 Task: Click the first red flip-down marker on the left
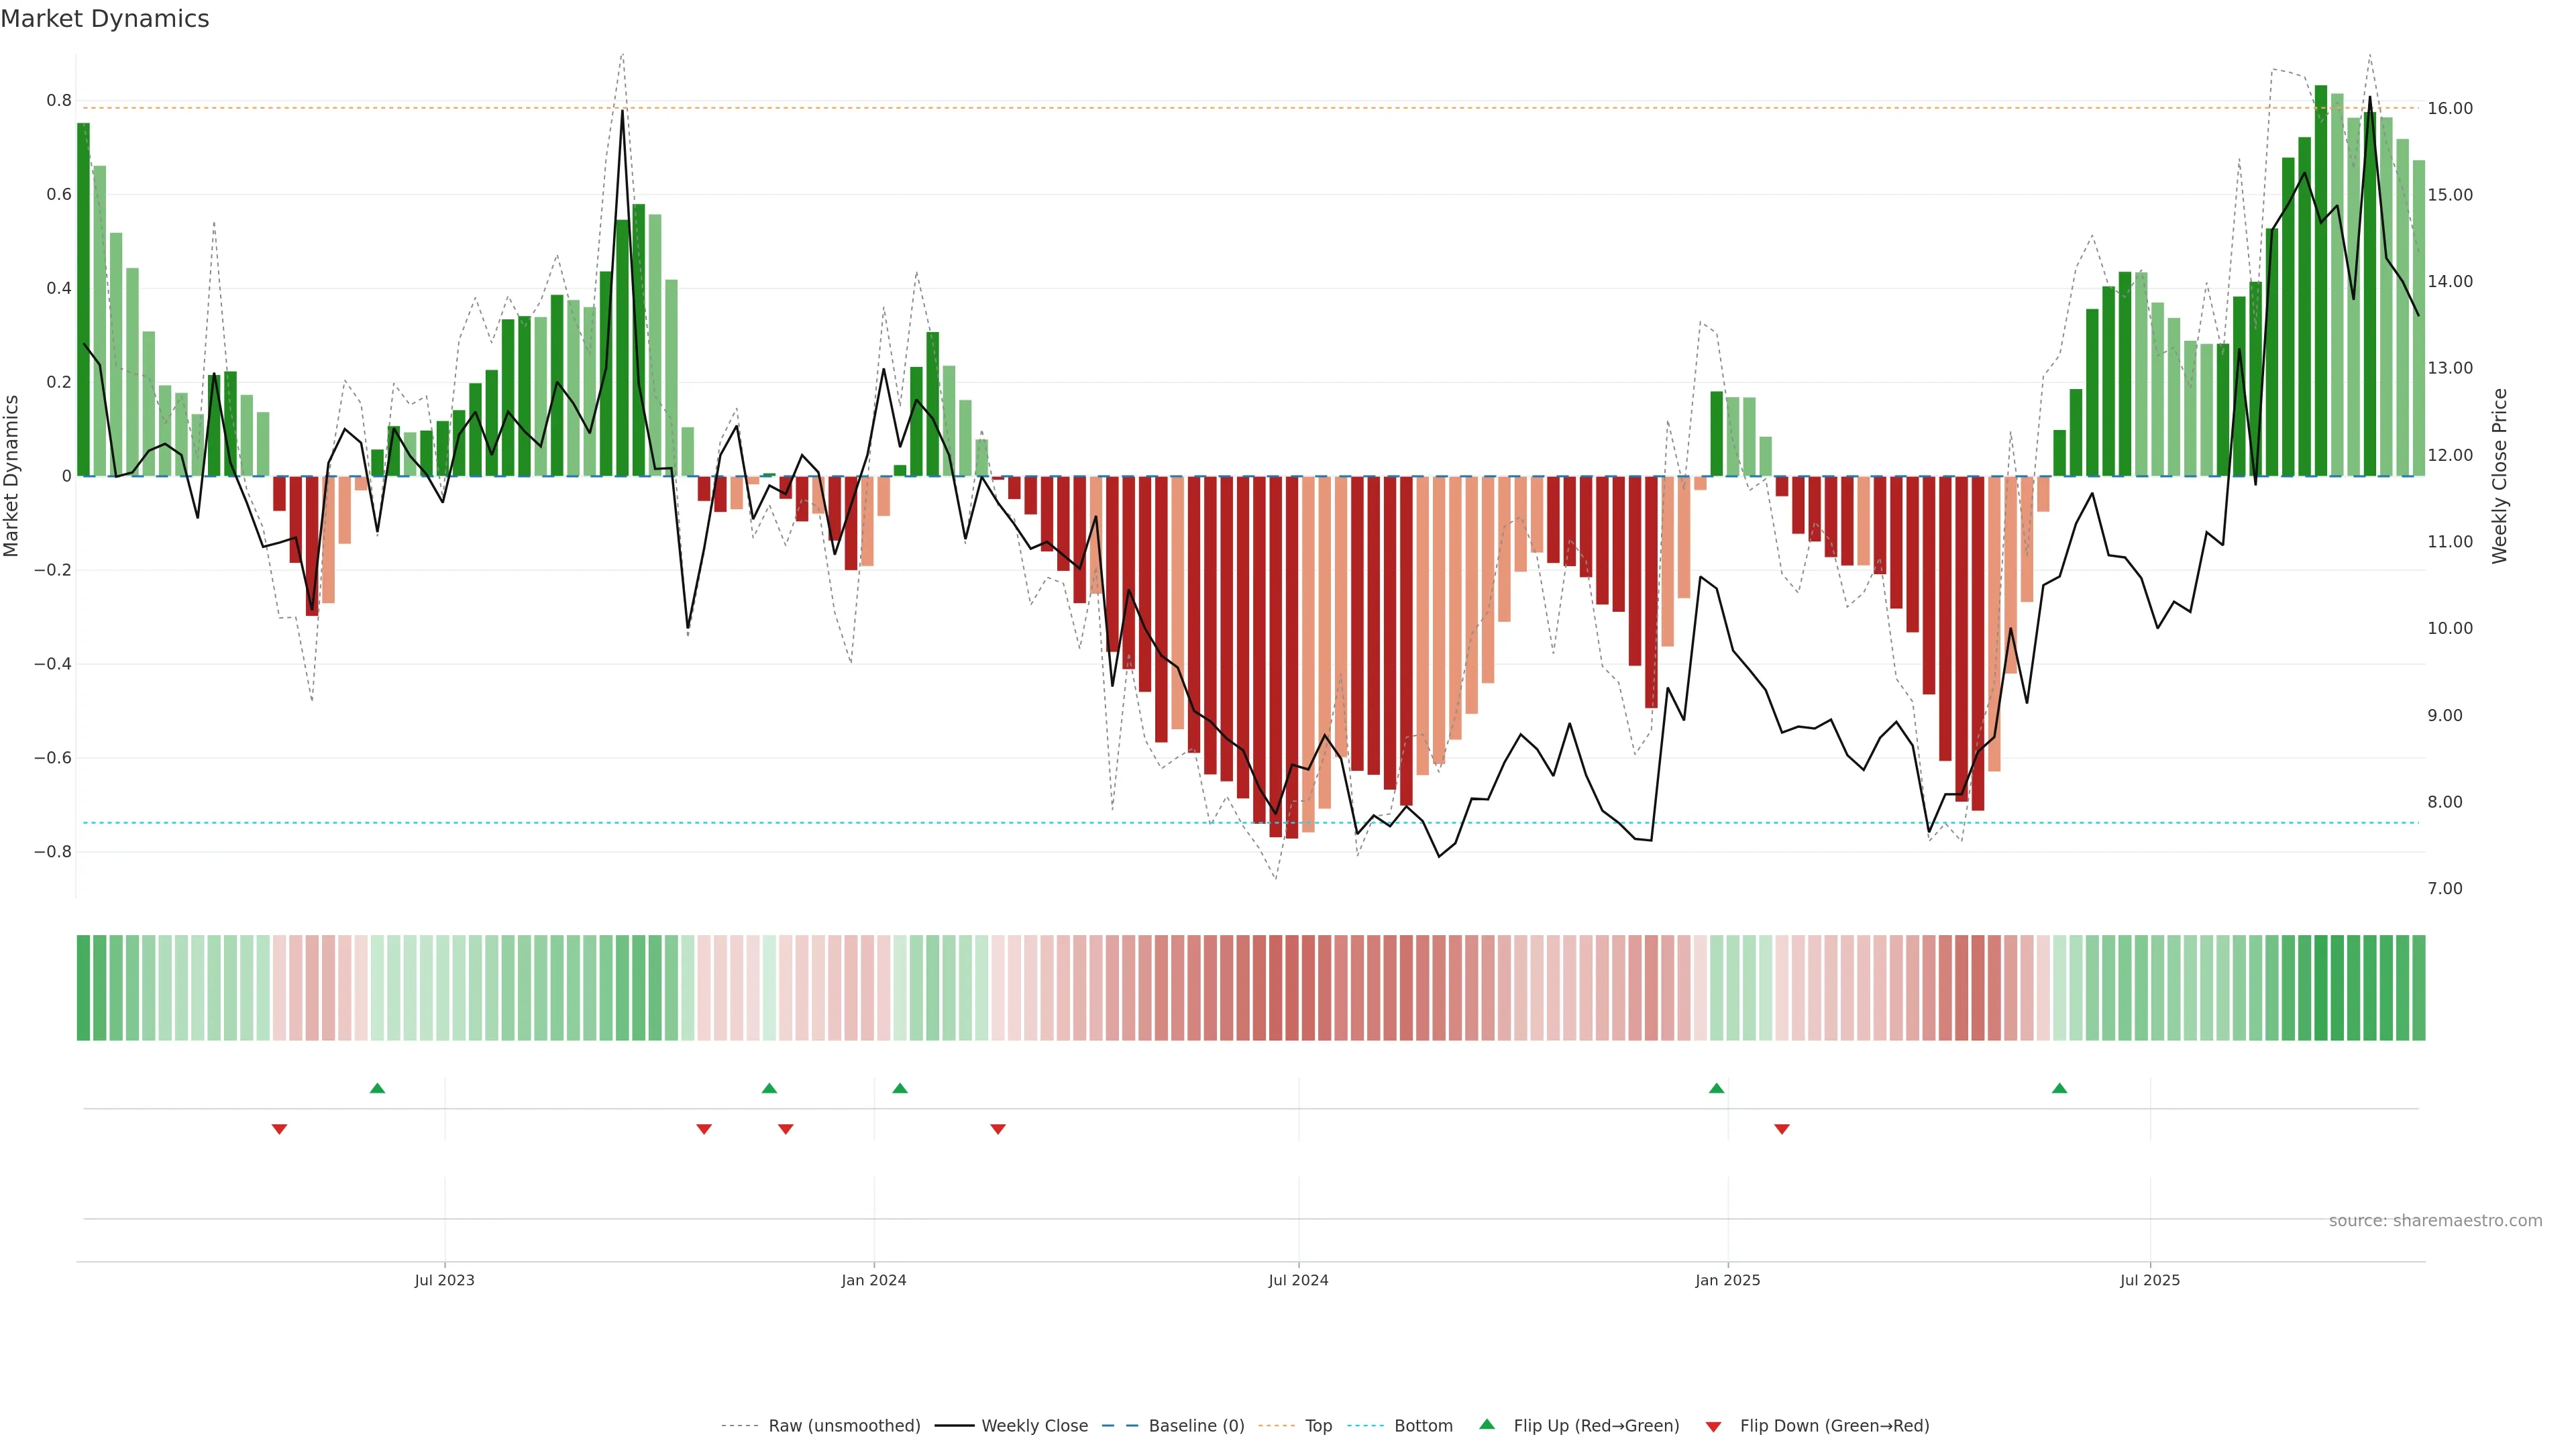[279, 1129]
